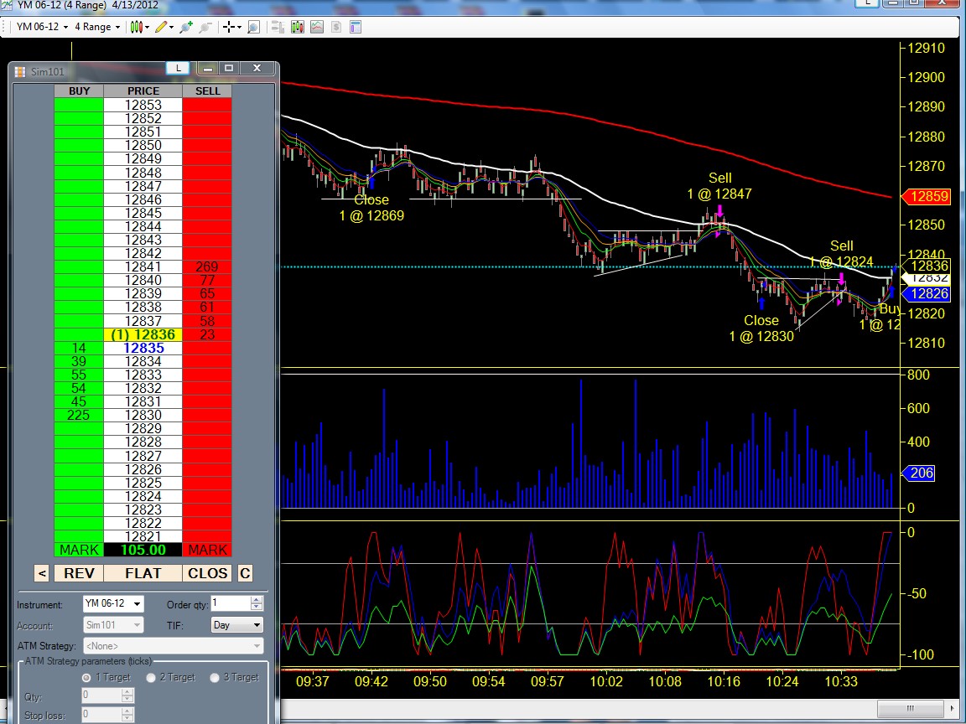Screen dimensions: 966x724
Task: Click the zoom out magnifier icon
Action: [x=205, y=27]
